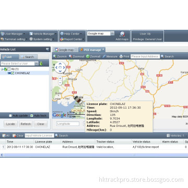Screen dimensions: 188x188
Task: Click the horizontal scrollbar left arrow
Action: tap(2, 155)
